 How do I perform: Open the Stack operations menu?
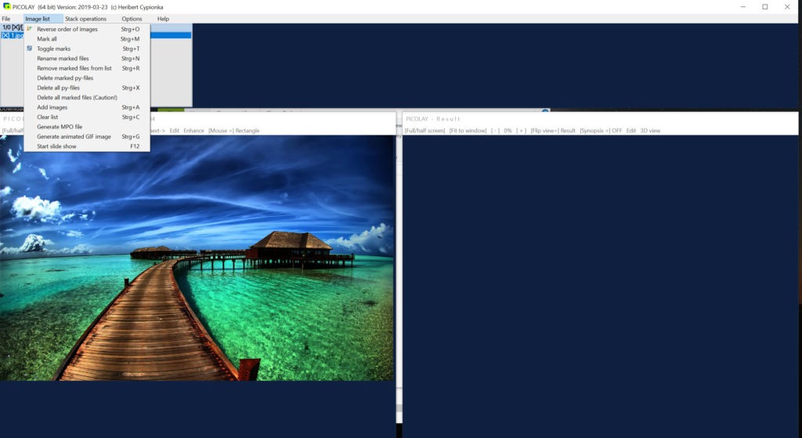85,19
